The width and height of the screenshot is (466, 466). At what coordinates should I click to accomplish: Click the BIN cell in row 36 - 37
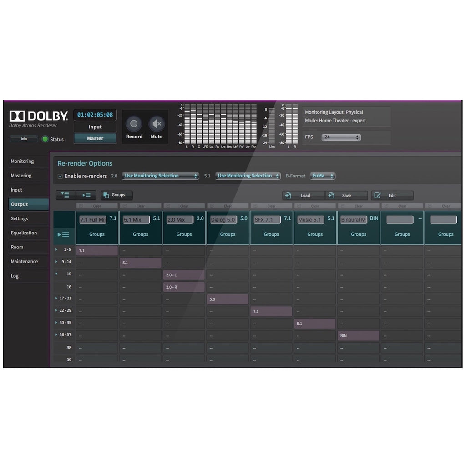point(359,336)
